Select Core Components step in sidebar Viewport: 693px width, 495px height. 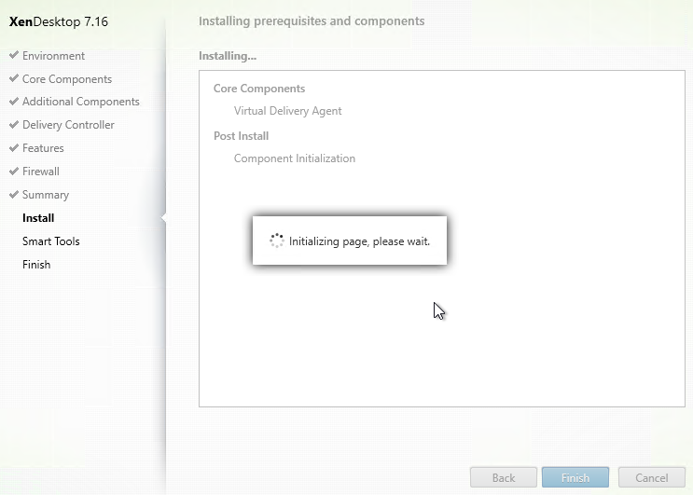click(x=67, y=79)
